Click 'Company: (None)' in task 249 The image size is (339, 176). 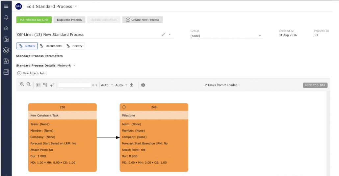click(134, 137)
